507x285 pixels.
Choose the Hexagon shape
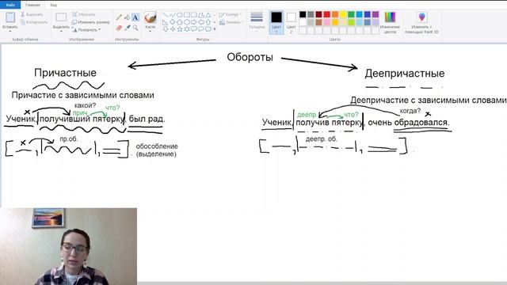[187, 22]
